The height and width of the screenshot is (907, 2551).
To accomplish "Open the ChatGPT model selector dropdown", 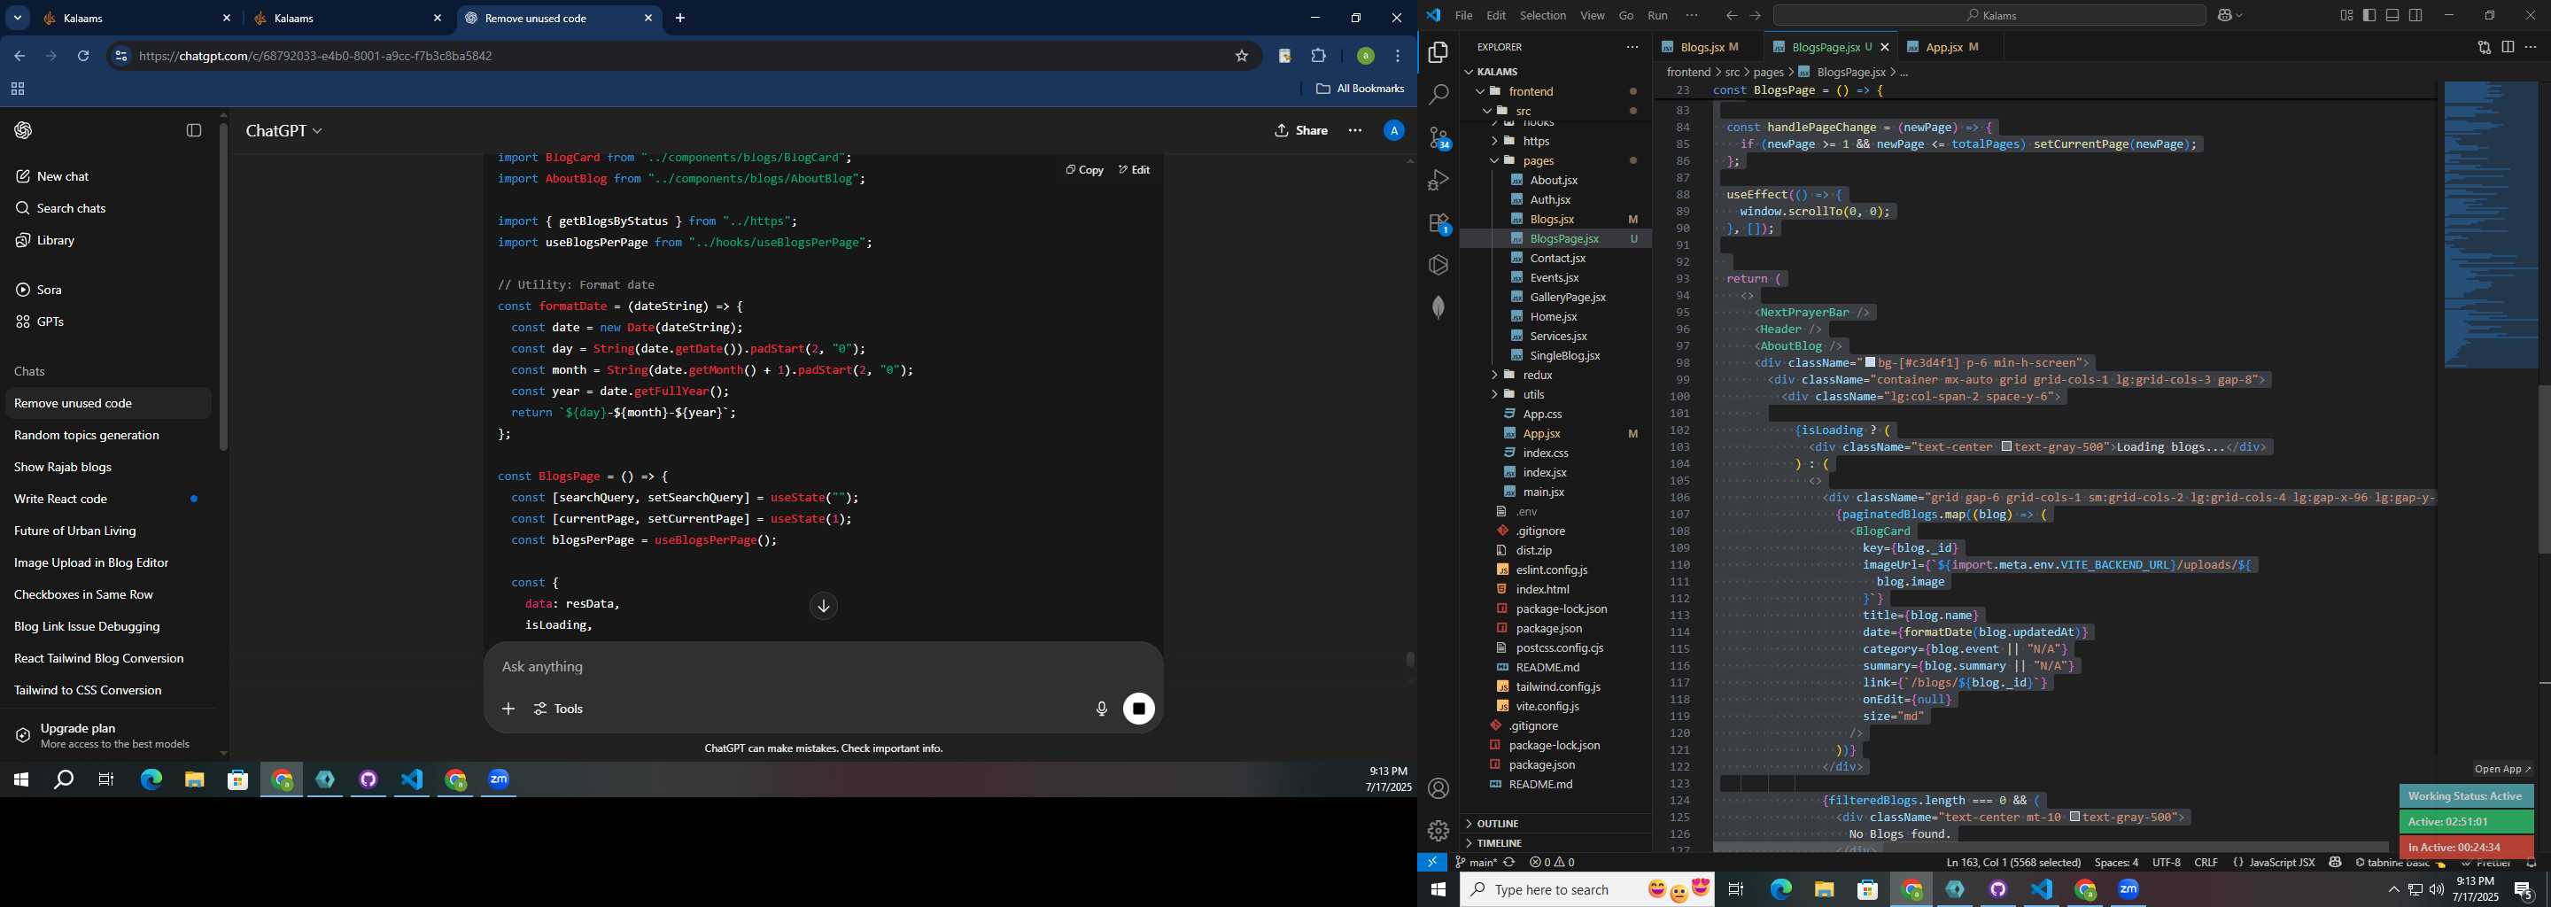I will tap(284, 131).
